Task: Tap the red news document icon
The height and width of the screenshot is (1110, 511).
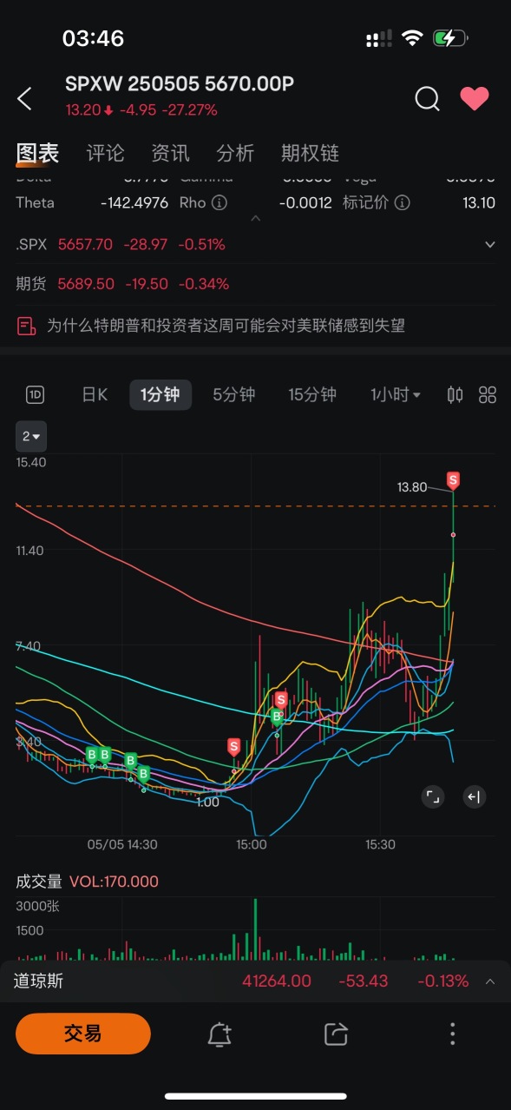Action: point(26,326)
